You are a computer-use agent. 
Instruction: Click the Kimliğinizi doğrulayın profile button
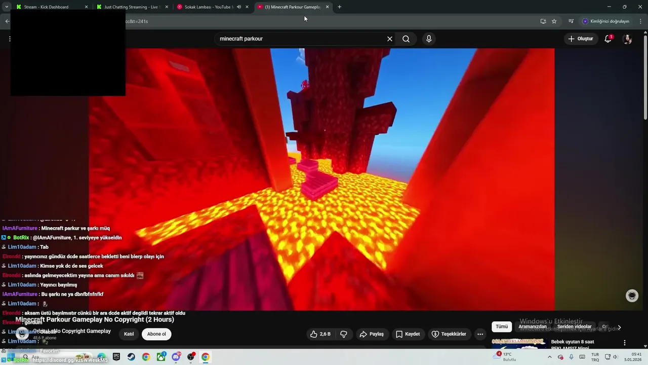tap(605, 21)
